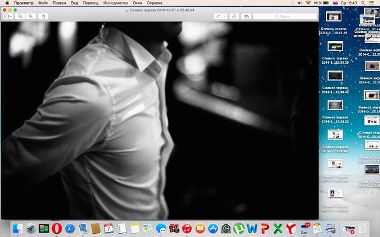Switch the keyboard input language flag

[336, 3]
